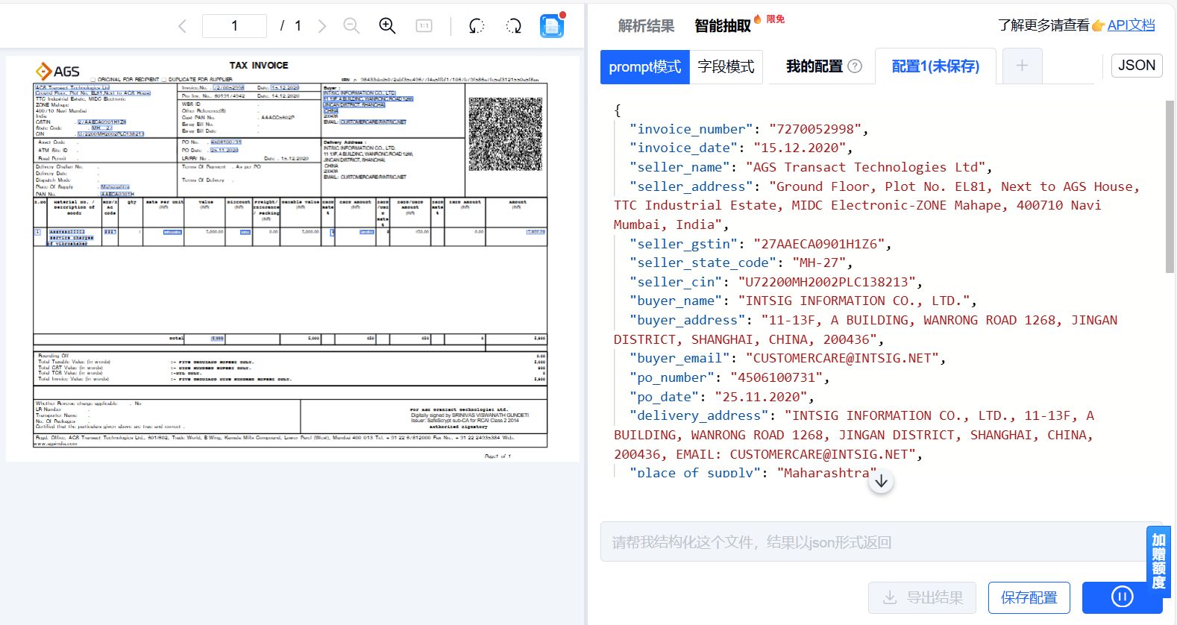This screenshot has height=625, width=1177.
Task: Focus the prompt text input box
Action: point(882,541)
